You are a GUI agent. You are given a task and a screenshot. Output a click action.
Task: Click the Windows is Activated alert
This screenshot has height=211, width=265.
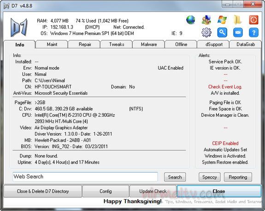pyautogui.click(x=225, y=156)
